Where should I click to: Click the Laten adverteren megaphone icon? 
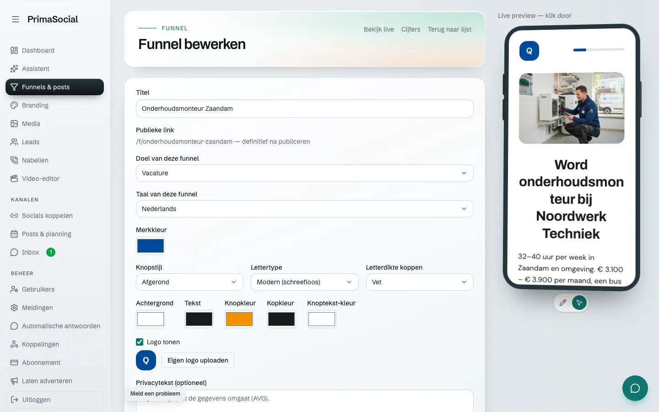point(14,381)
